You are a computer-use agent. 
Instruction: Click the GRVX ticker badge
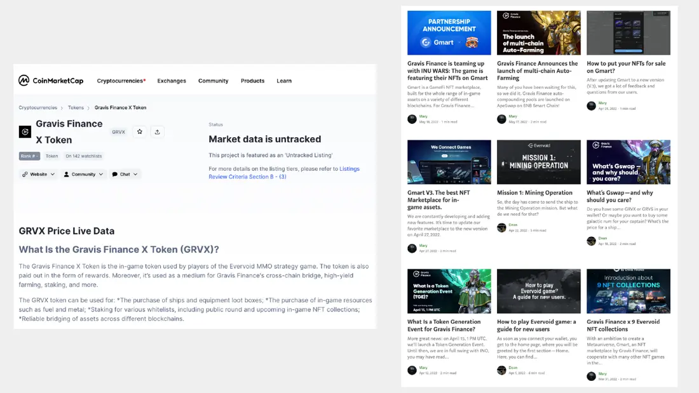[119, 132]
